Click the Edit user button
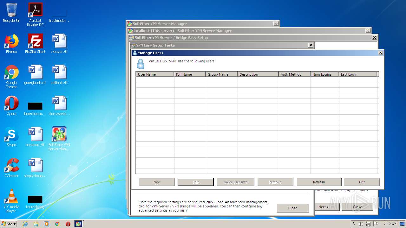The width and height of the screenshot is (406, 228). pos(196,182)
